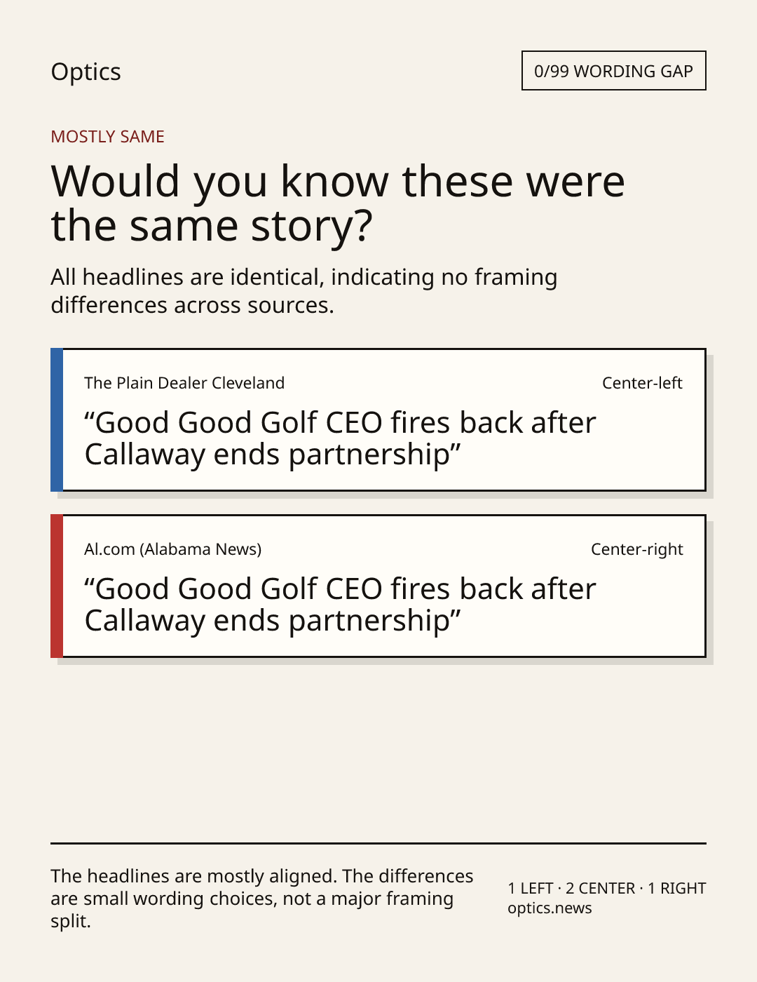
Task: Click The Plain Dealer Cleveland source name
Action: tap(184, 383)
